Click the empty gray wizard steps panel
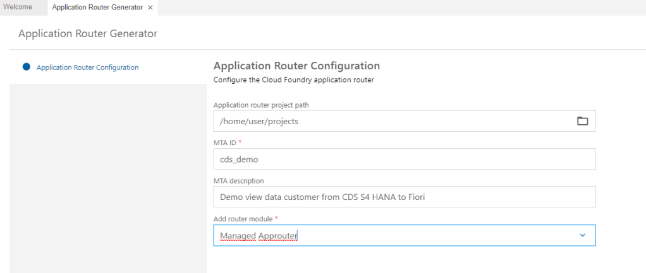 pos(108,177)
